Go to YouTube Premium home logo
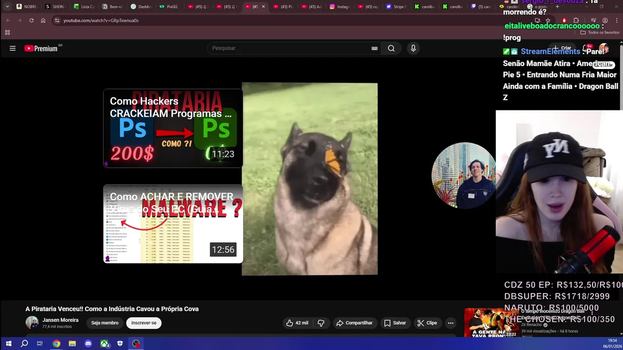Image resolution: width=623 pixels, height=350 pixels. click(x=42, y=48)
